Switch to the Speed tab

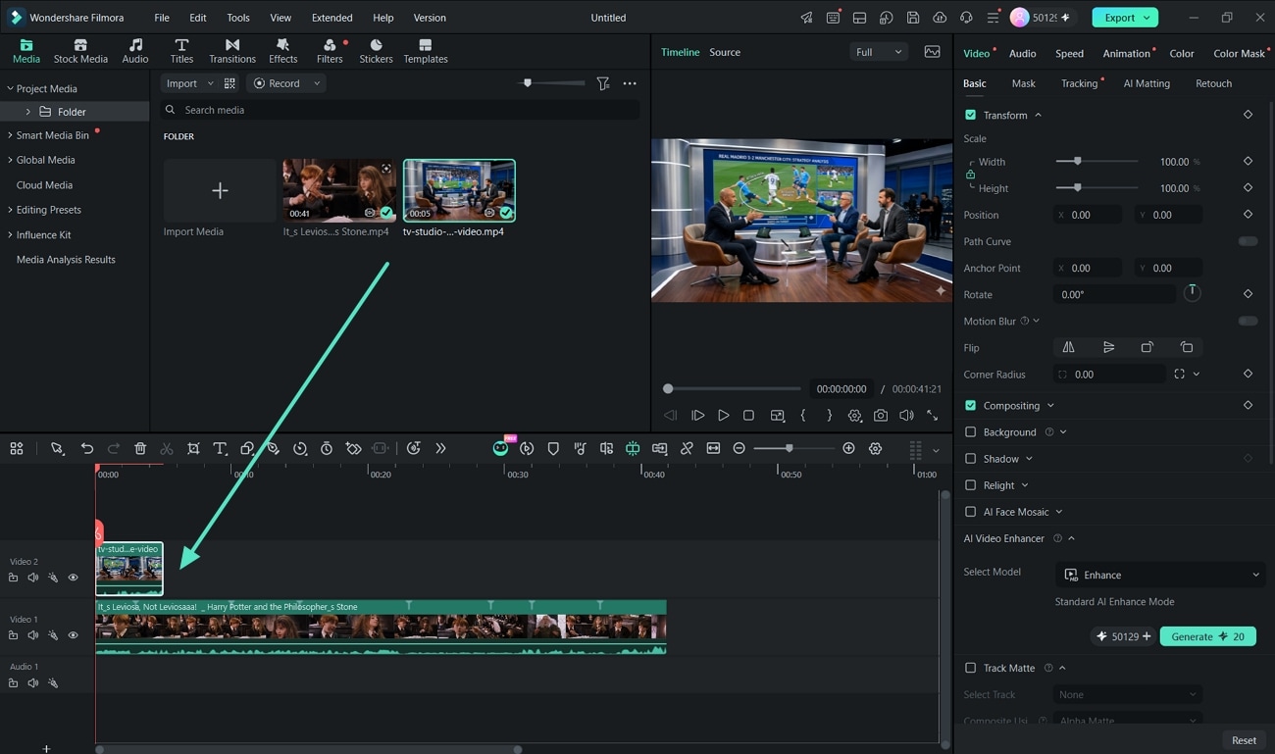pos(1069,53)
